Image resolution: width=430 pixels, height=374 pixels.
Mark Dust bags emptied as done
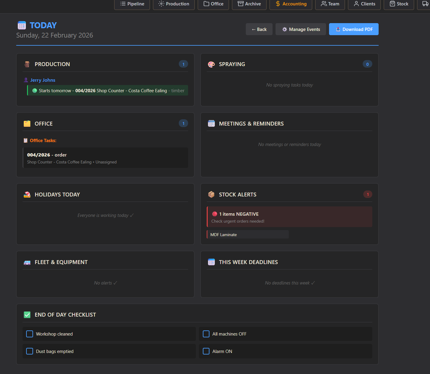[30, 351]
